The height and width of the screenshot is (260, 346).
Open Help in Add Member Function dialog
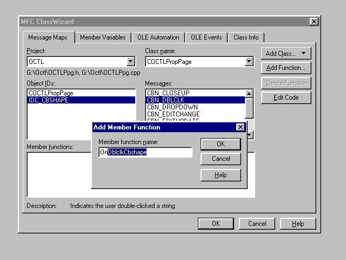[x=221, y=175]
